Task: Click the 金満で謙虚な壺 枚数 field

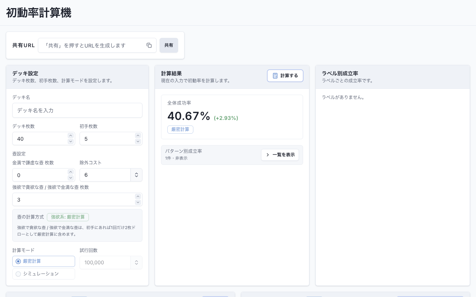Action: pos(44,175)
